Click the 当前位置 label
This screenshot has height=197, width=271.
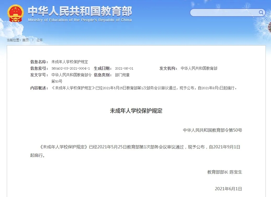14,40
